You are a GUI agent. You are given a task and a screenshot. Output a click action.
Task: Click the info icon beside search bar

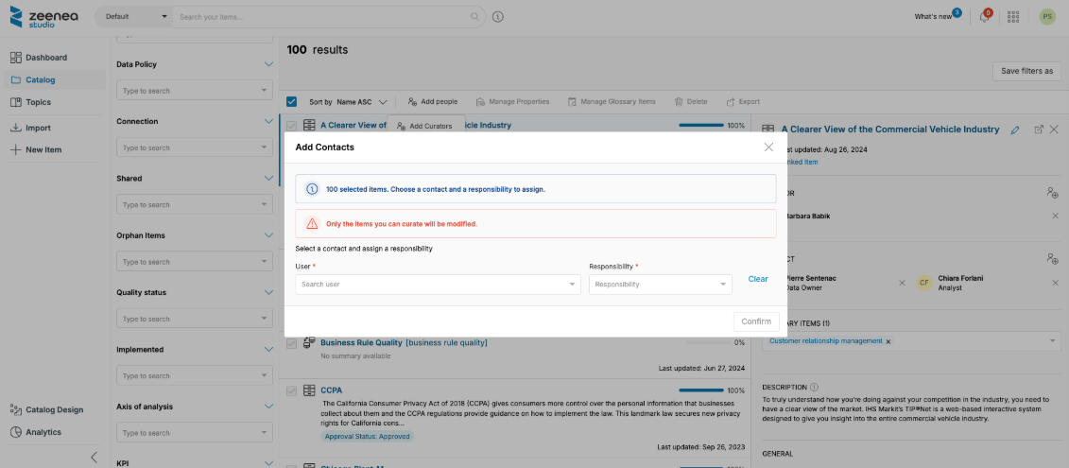pos(498,17)
